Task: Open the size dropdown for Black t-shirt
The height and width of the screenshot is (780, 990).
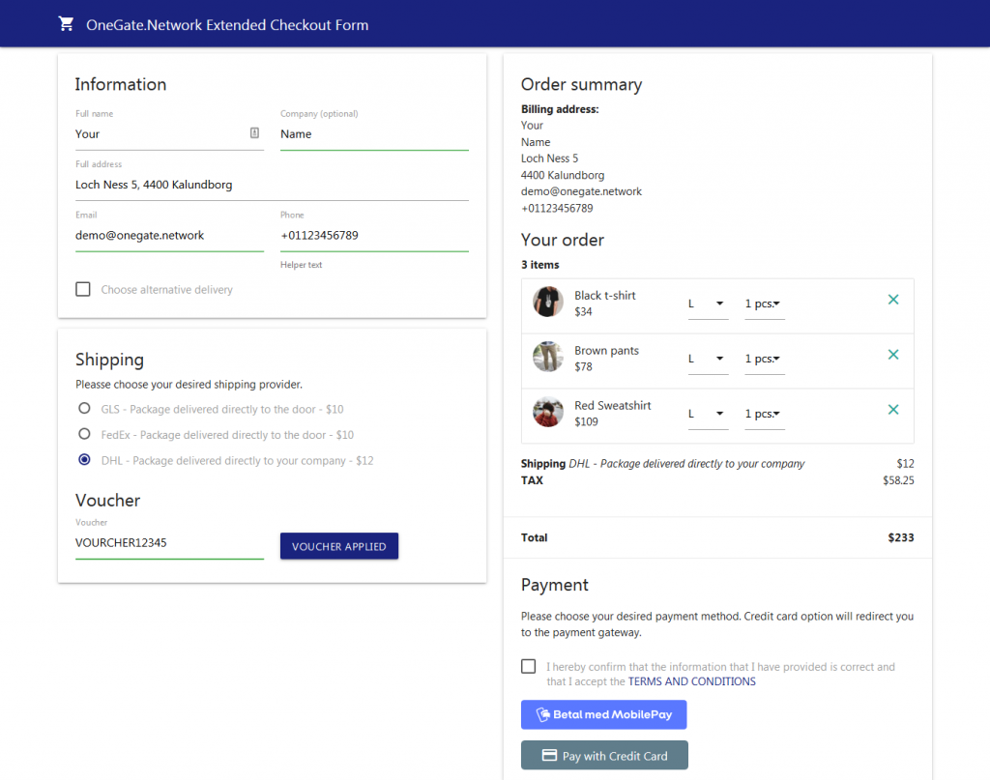Action: [x=706, y=304]
